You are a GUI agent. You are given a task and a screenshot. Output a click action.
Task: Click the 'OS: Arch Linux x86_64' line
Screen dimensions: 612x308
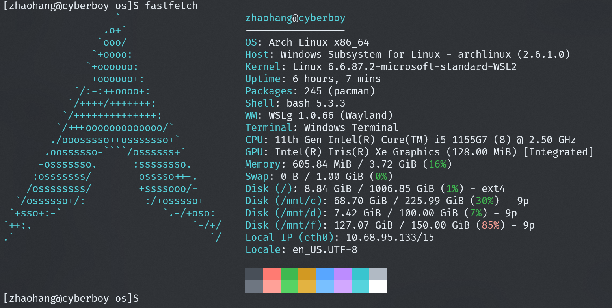pyautogui.click(x=307, y=42)
